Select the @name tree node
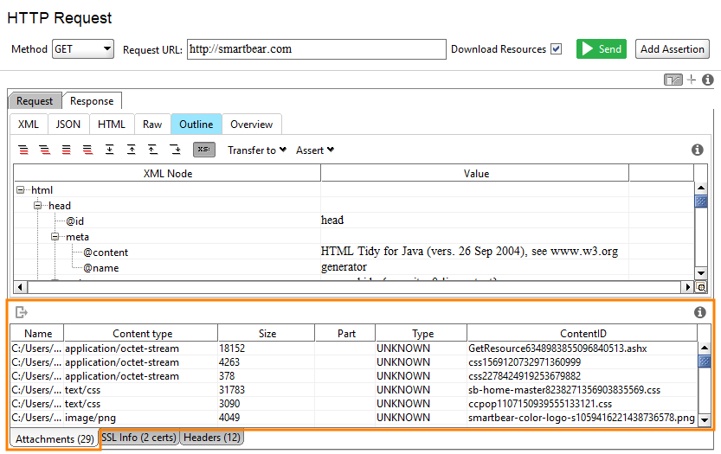 coord(101,268)
